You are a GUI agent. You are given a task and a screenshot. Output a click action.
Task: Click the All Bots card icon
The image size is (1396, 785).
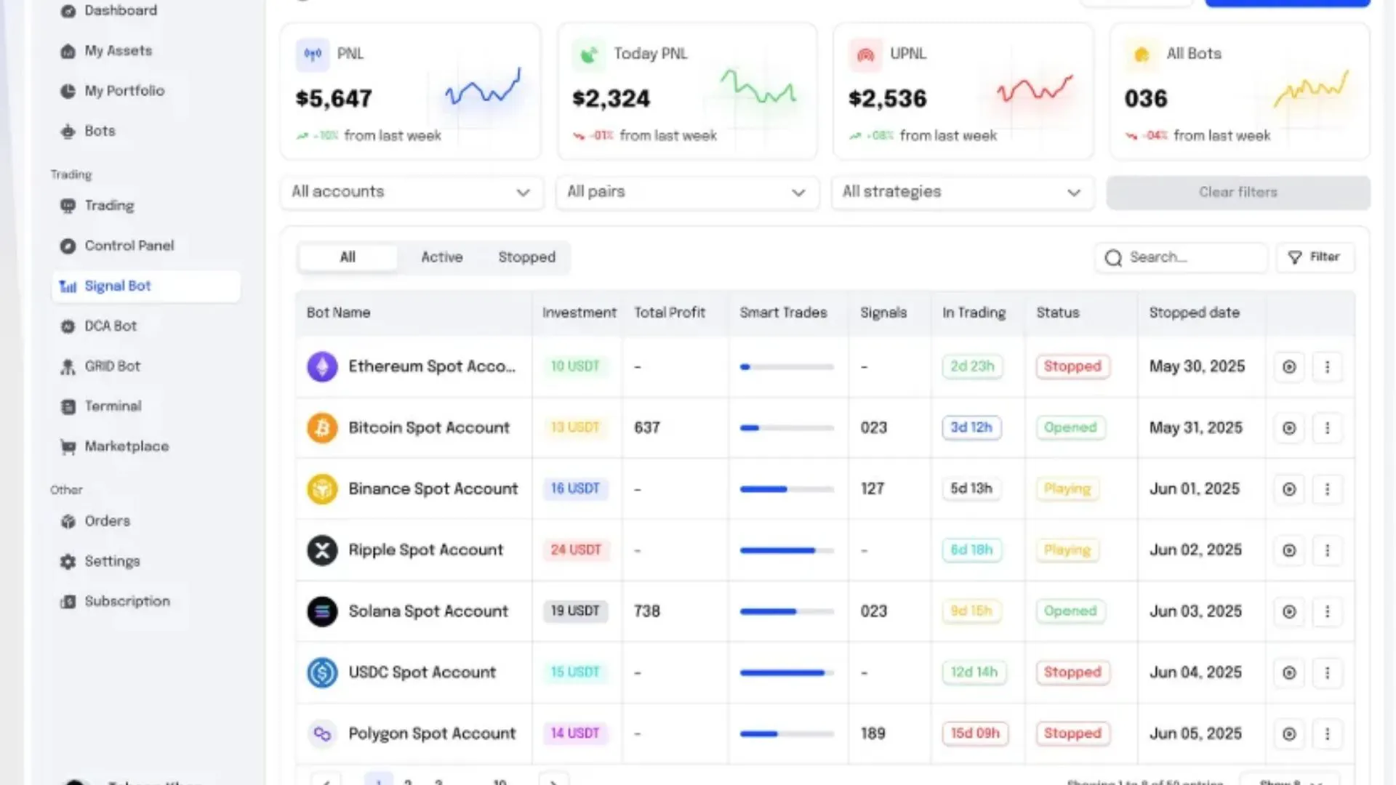tap(1142, 54)
